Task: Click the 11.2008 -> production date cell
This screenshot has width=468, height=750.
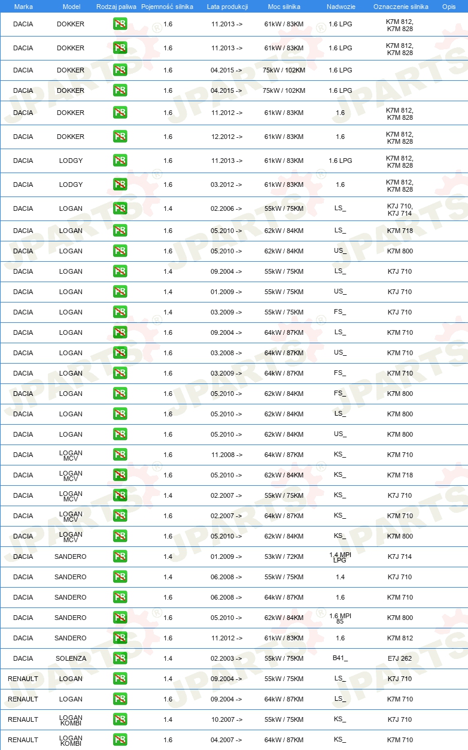Action: [x=227, y=455]
